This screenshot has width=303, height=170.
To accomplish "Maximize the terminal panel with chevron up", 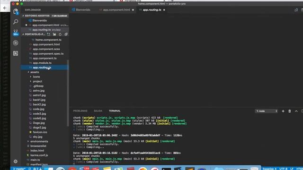I will 296,111.
